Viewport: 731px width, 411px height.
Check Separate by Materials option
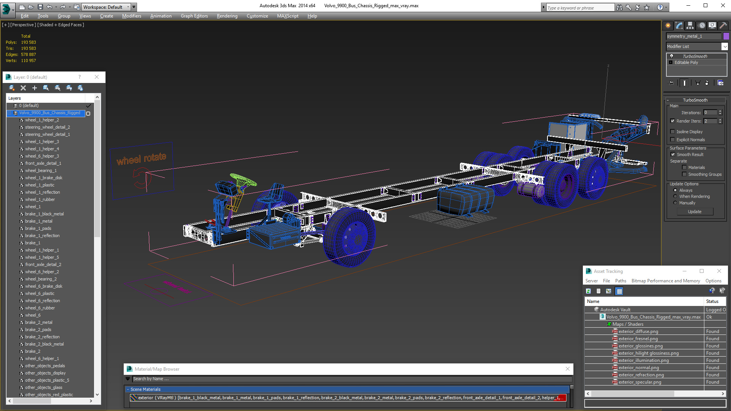tap(685, 167)
